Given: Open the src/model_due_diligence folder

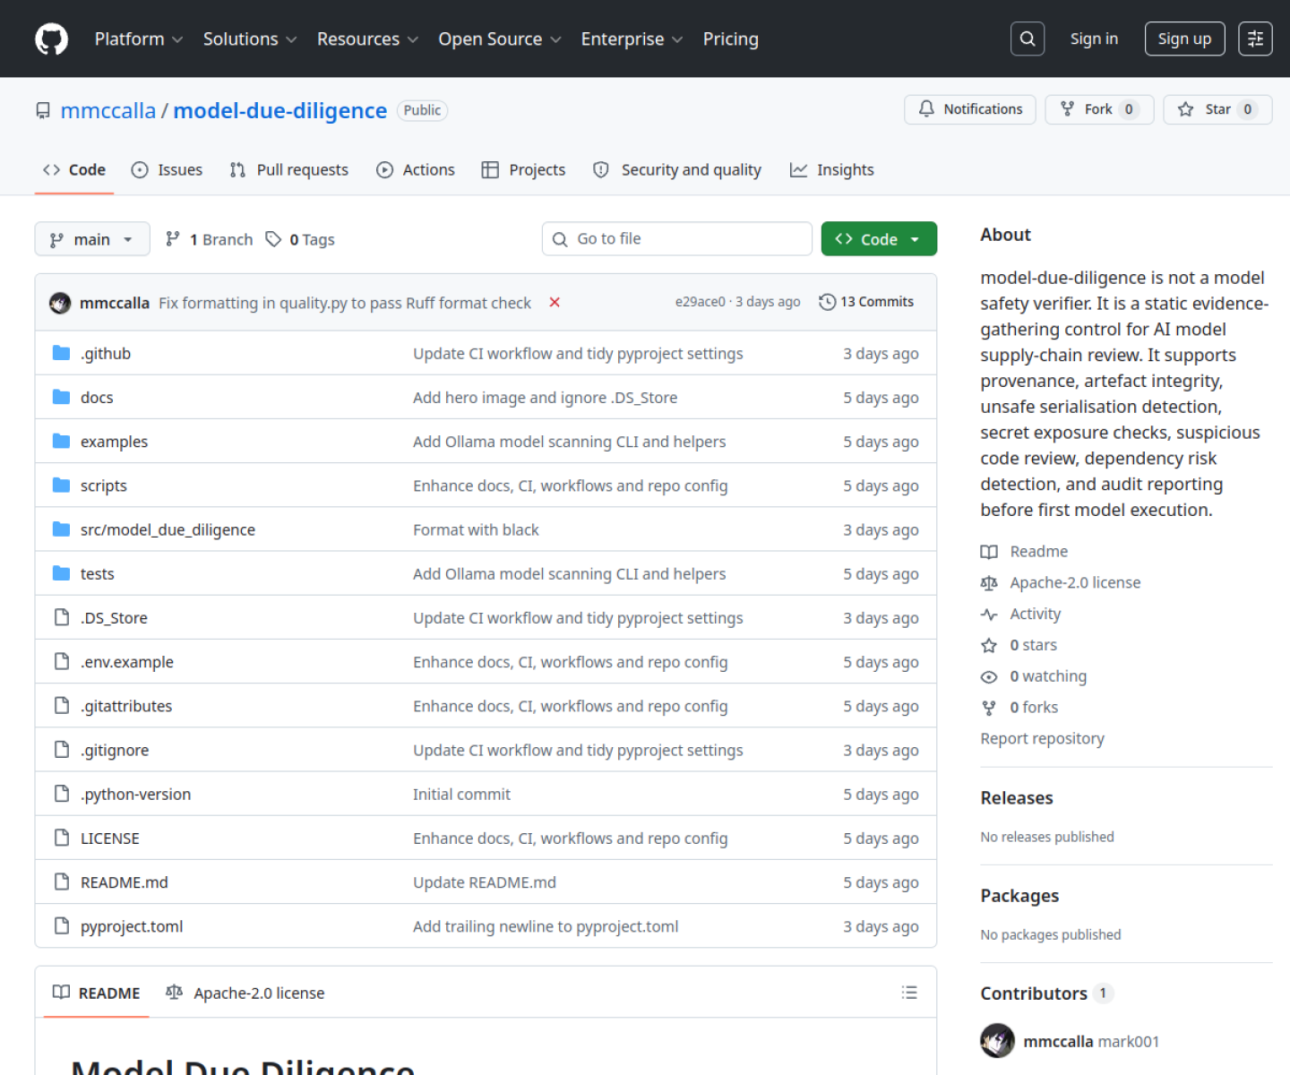Looking at the screenshot, I should pyautogui.click(x=168, y=529).
